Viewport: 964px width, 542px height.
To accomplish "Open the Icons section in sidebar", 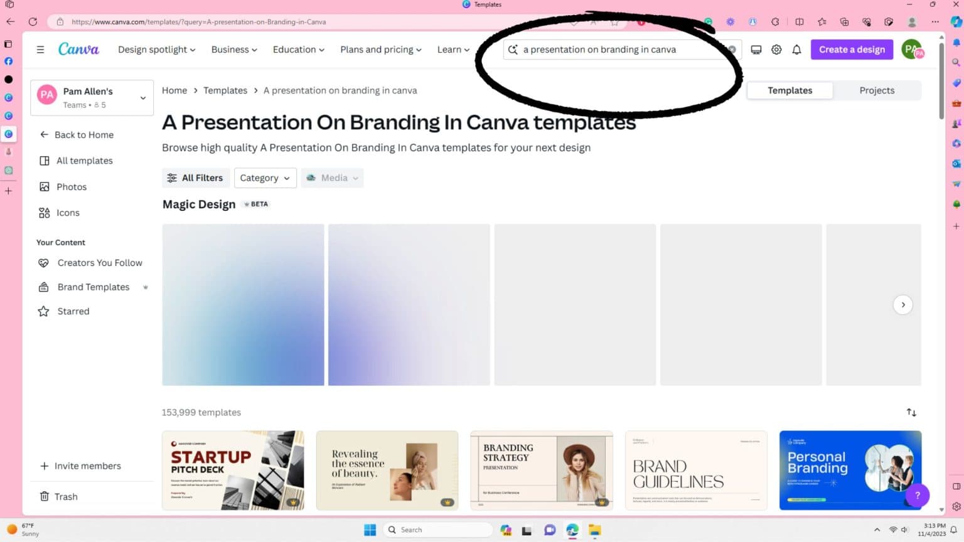I will (68, 213).
